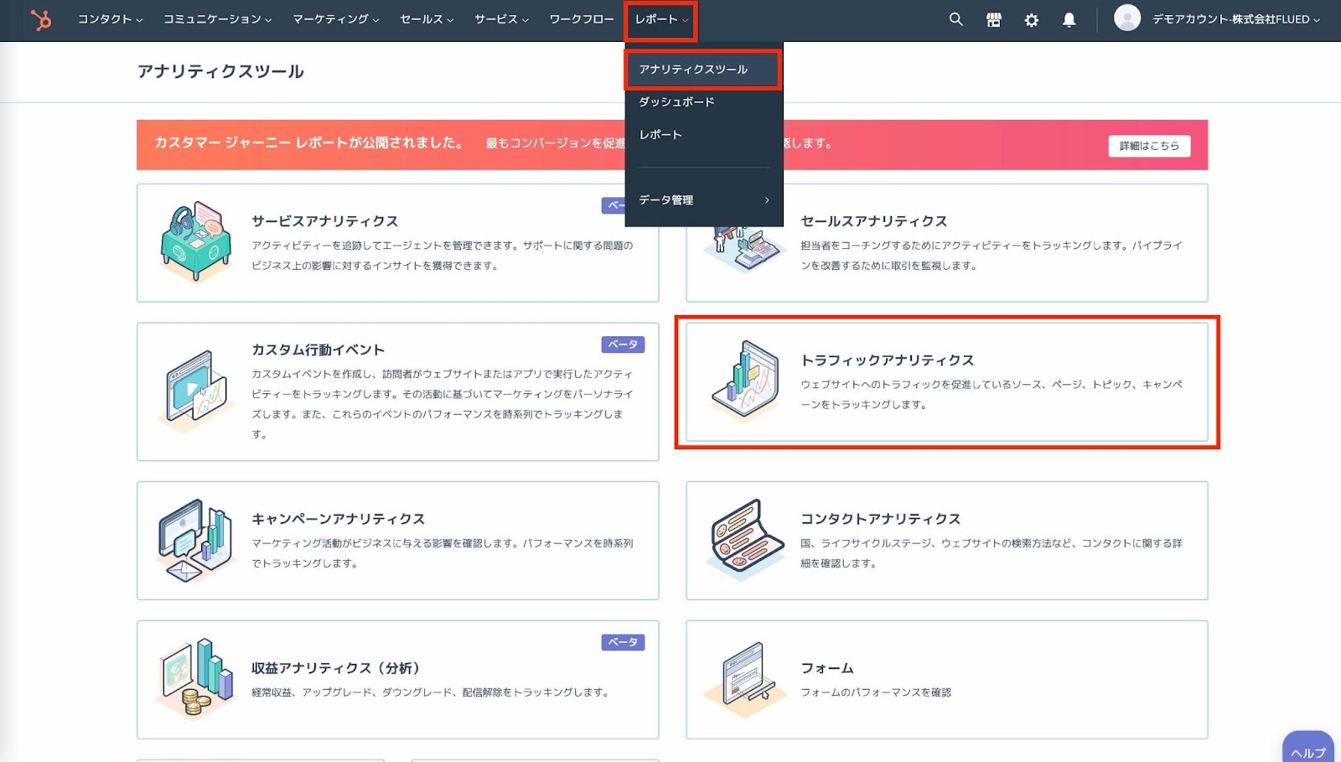
Task: Open the コンタクトアナリティクス card title
Action: [x=880, y=520]
